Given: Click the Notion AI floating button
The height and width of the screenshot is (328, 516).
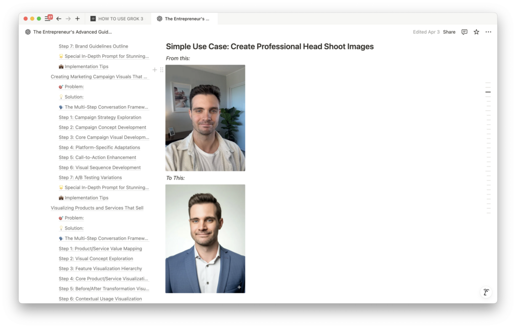Looking at the screenshot, I should 486,292.
